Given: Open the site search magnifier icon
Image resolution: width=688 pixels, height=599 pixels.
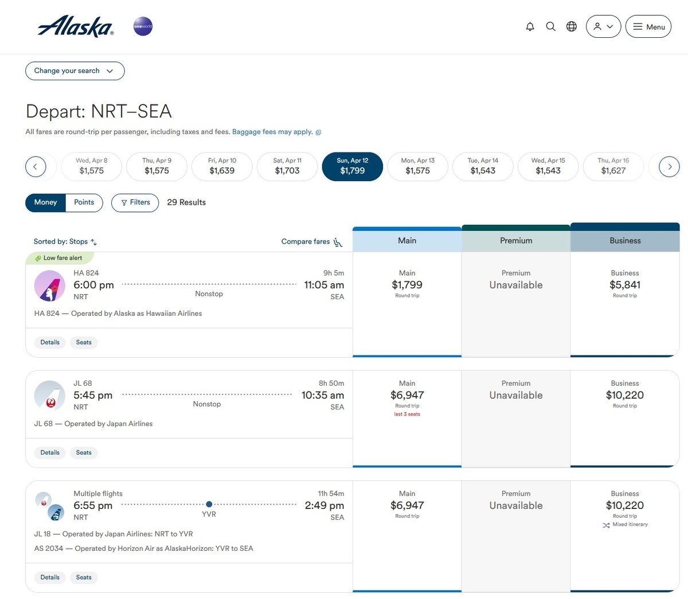Looking at the screenshot, I should tap(550, 26).
